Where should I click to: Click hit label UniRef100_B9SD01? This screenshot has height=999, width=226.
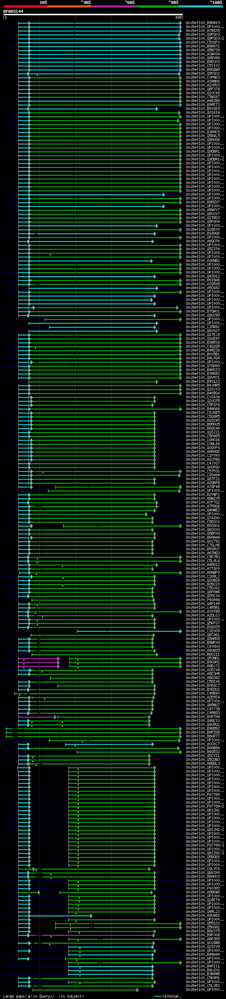pyautogui.click(x=203, y=526)
